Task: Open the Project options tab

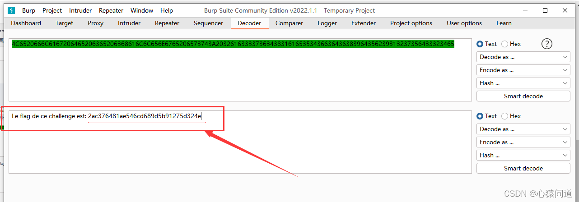Action: click(411, 23)
